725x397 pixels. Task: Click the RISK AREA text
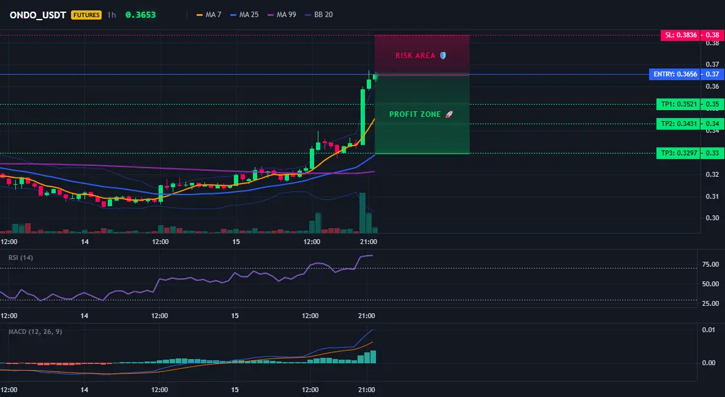[x=415, y=56]
